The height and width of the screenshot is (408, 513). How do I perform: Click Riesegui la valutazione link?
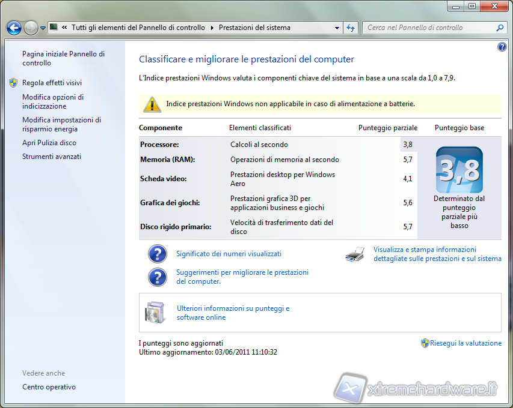click(465, 343)
